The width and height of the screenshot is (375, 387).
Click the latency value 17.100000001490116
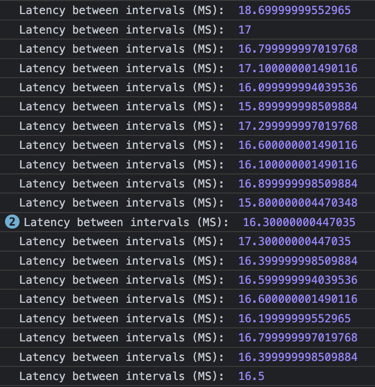(298, 68)
